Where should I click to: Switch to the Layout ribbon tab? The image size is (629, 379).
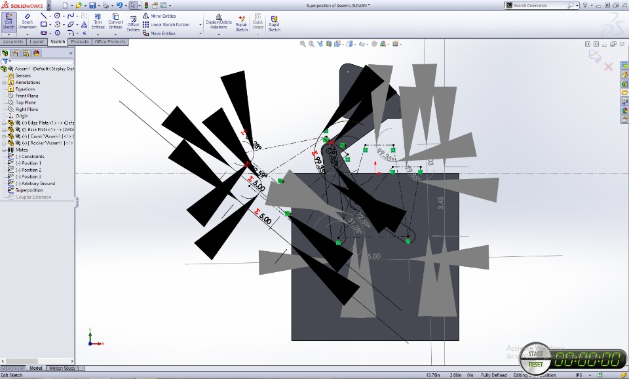tap(37, 42)
